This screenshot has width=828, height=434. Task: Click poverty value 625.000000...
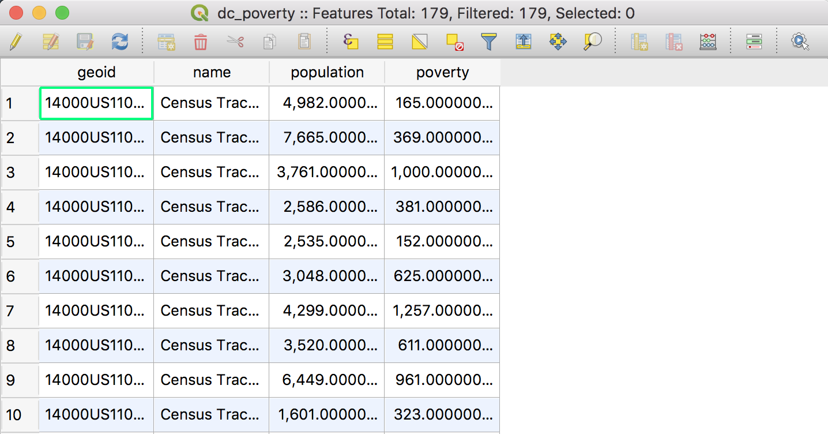pyautogui.click(x=442, y=276)
